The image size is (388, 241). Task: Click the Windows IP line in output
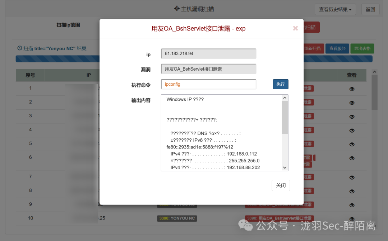tap(185, 99)
